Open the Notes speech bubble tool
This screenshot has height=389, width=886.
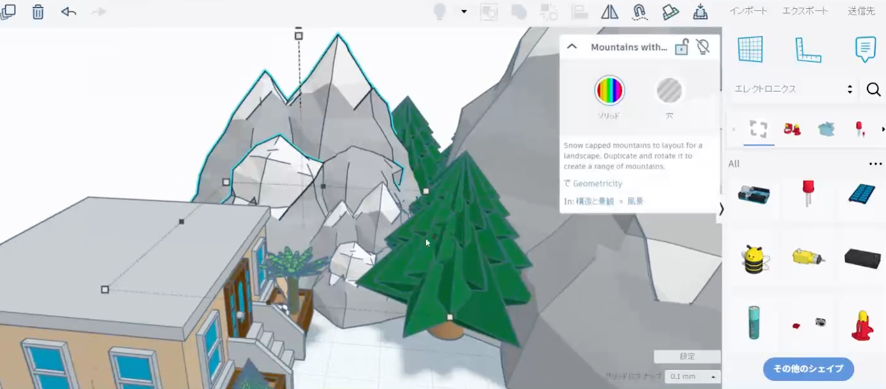coord(865,49)
